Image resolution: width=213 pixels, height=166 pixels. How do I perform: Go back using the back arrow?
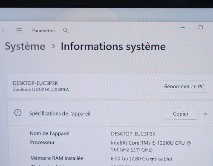tap(4, 30)
